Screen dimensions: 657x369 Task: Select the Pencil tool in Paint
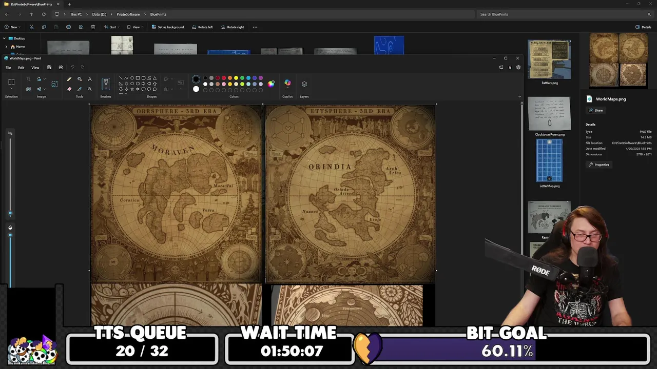[x=69, y=79]
